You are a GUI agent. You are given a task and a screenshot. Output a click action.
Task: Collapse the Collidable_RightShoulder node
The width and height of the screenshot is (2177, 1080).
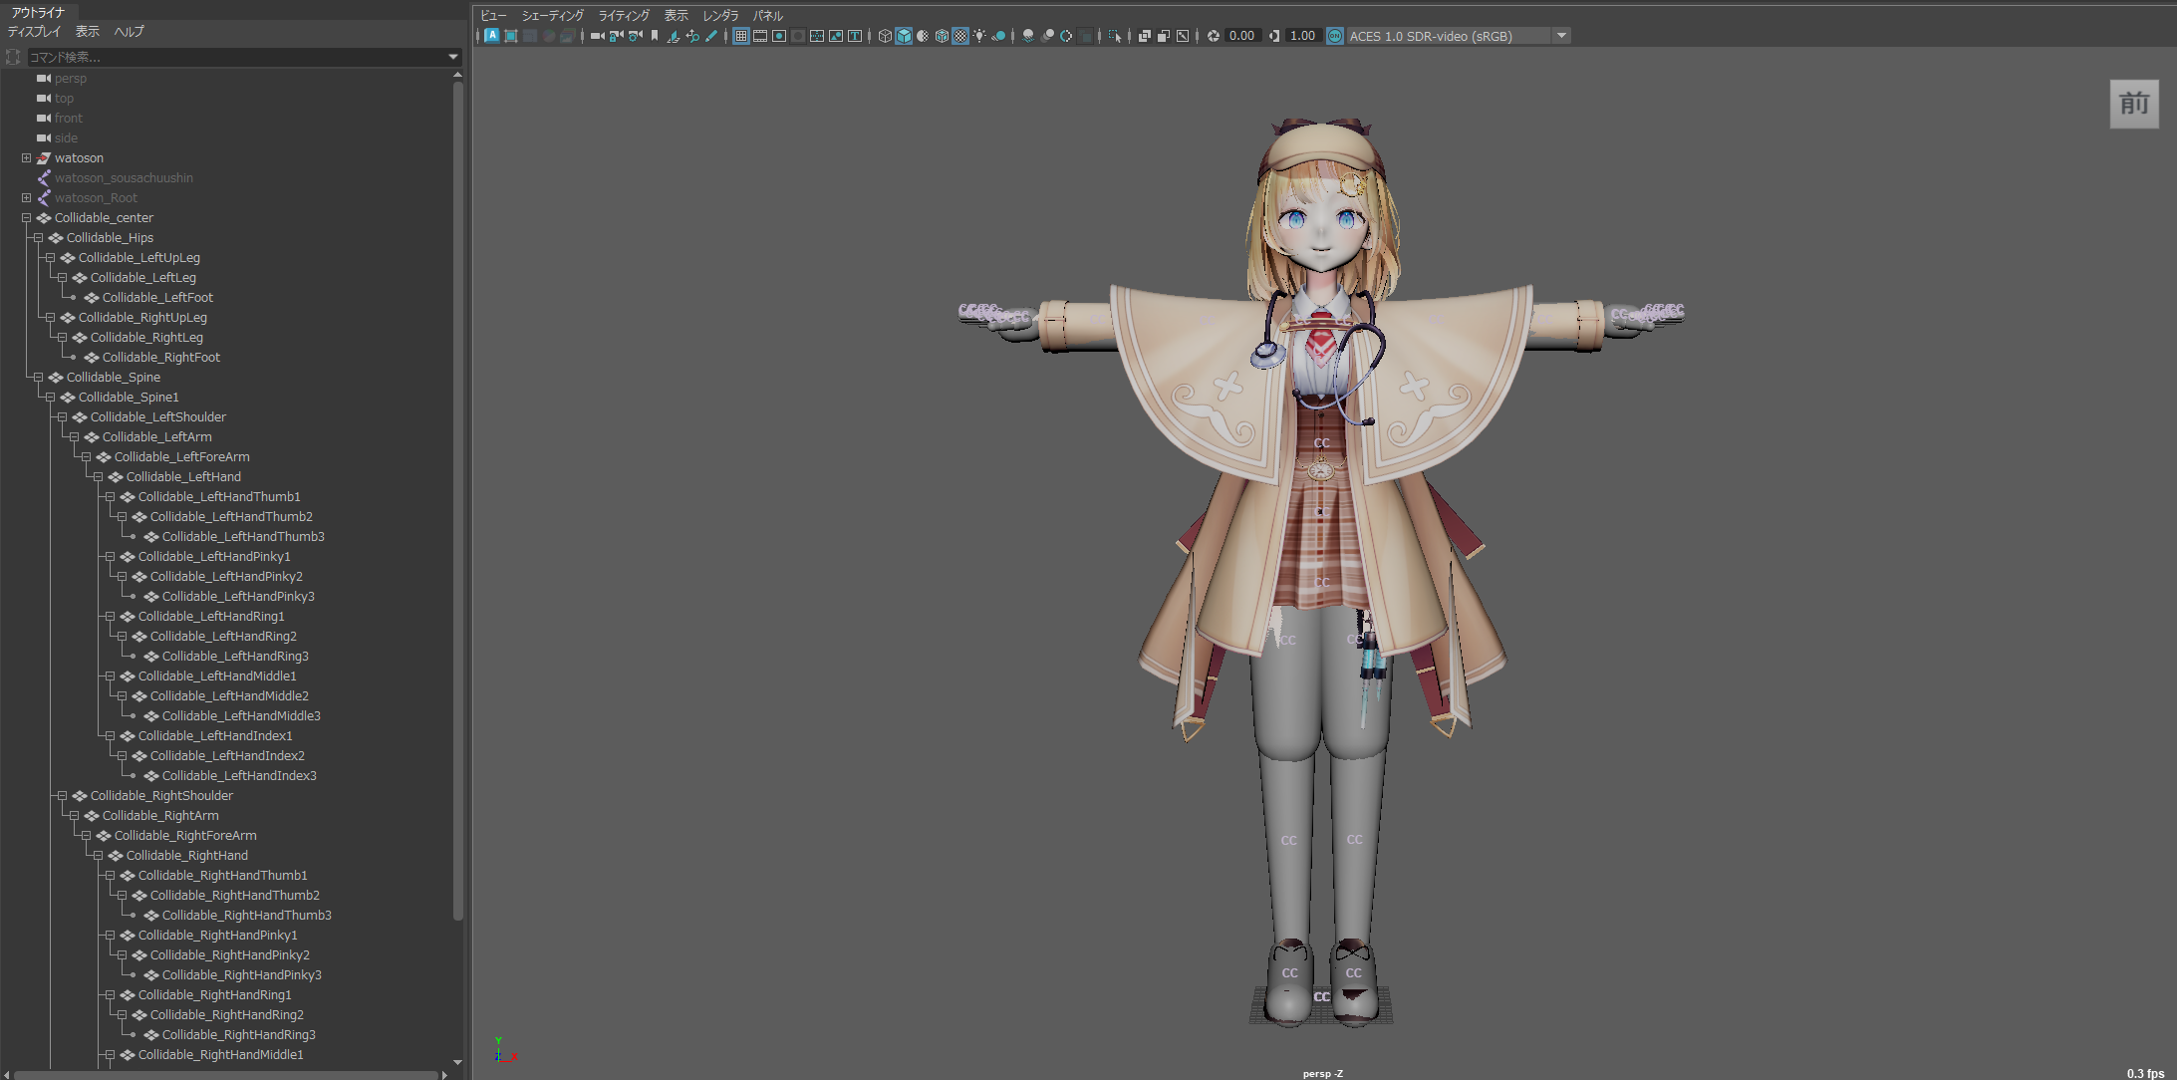(x=62, y=795)
